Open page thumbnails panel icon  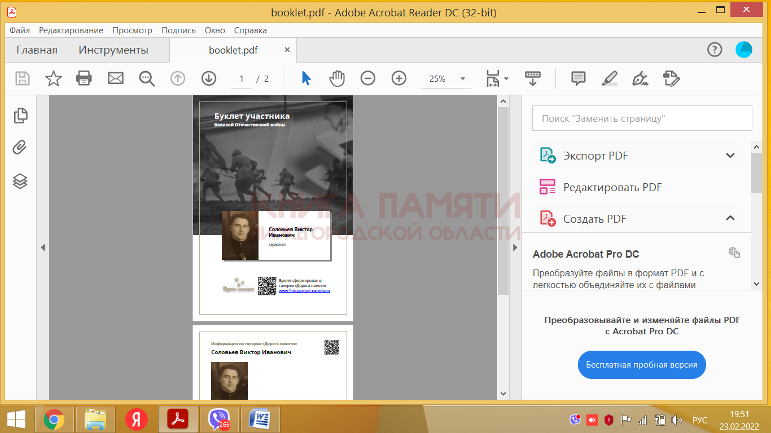tap(20, 116)
